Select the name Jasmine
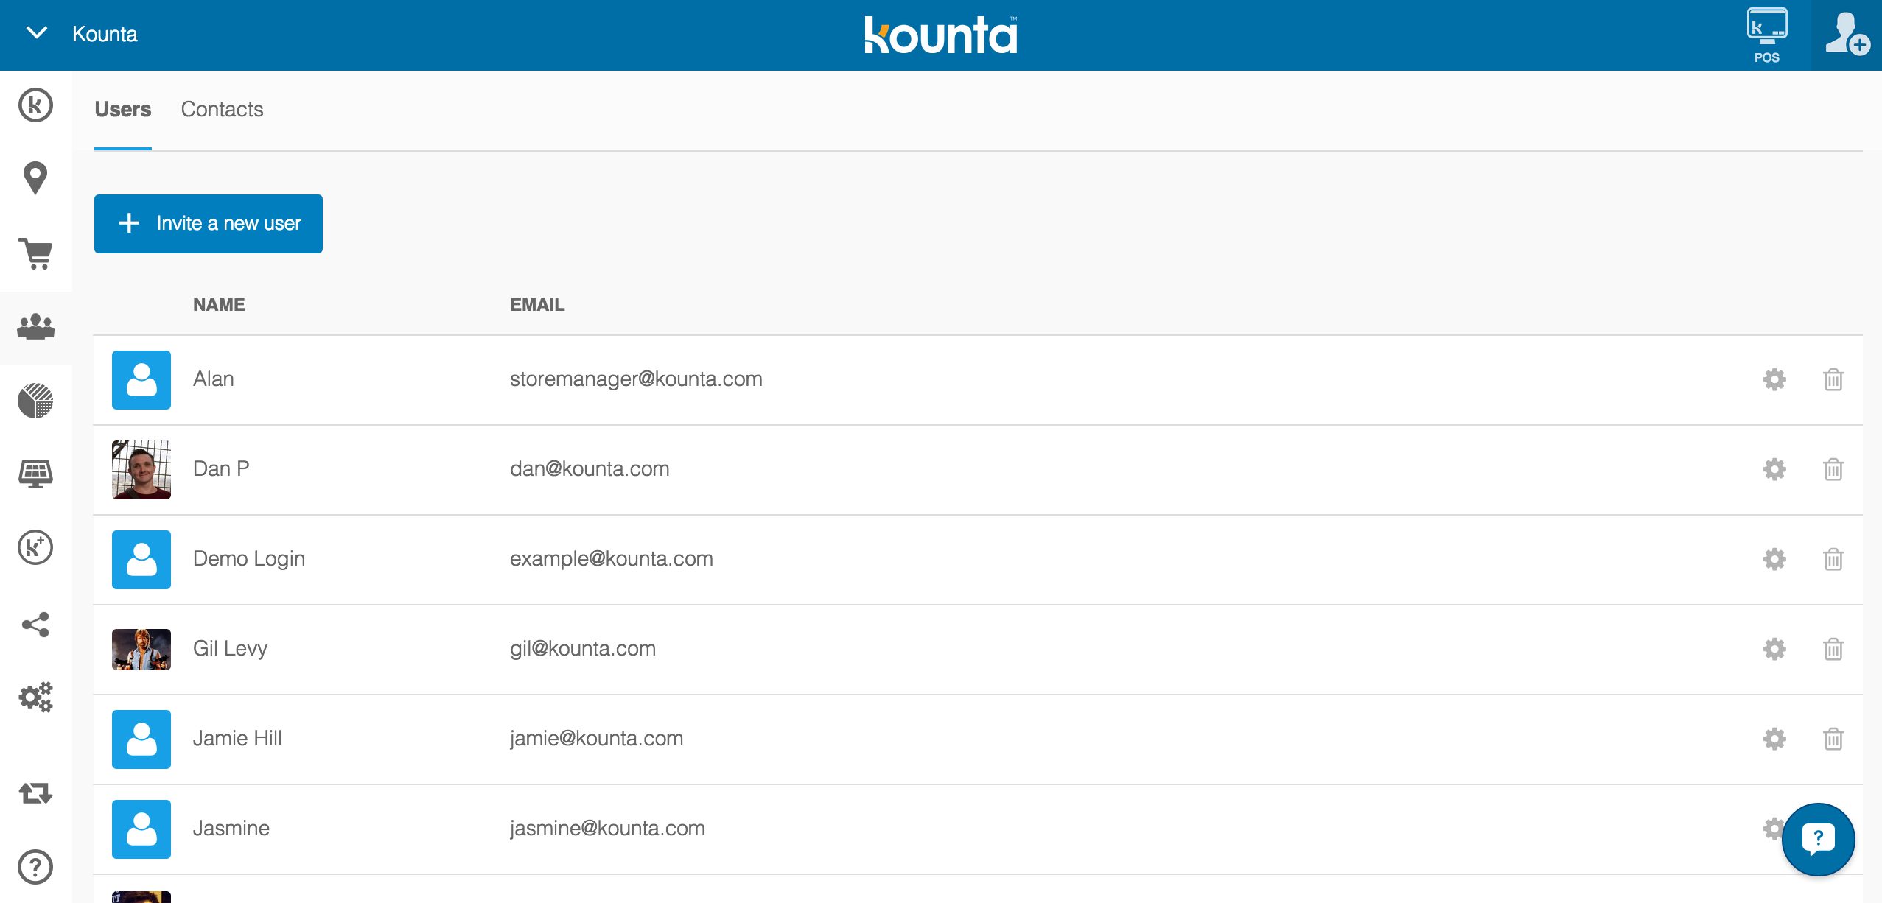This screenshot has height=903, width=1882. coord(231,829)
